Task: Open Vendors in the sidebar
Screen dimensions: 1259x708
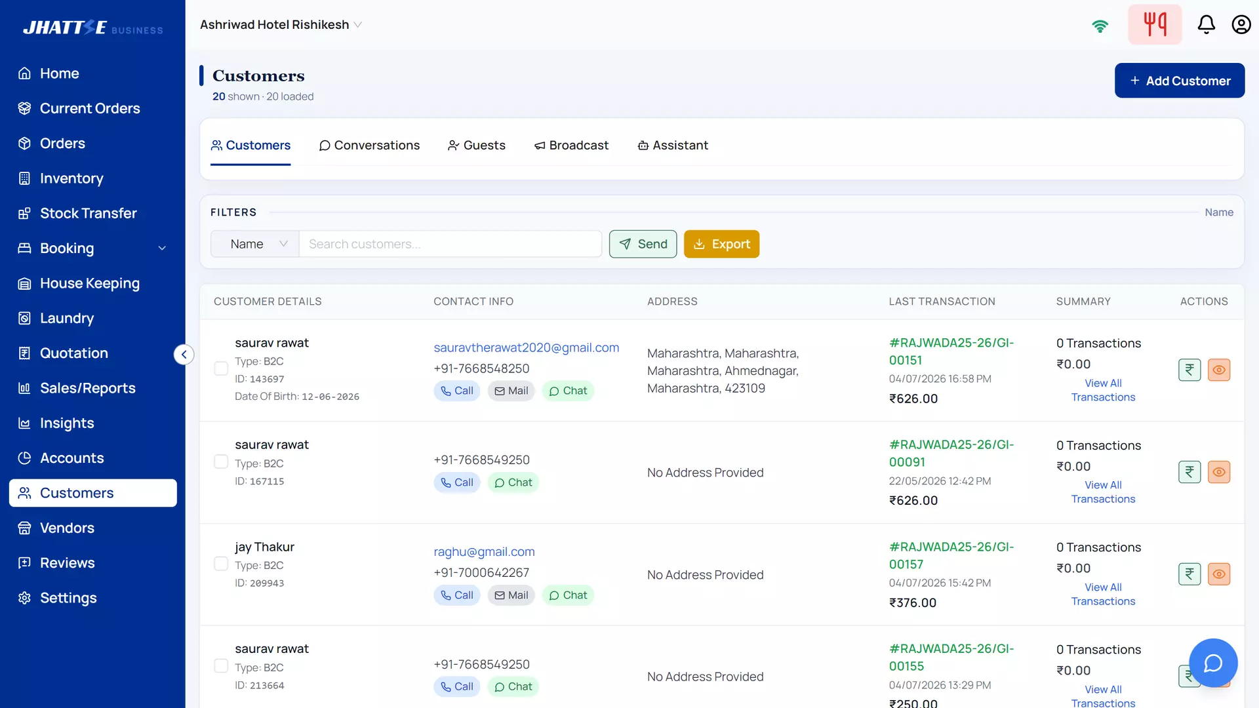Action: 93,528
